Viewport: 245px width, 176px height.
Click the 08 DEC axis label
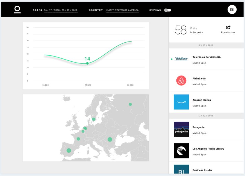130,85
